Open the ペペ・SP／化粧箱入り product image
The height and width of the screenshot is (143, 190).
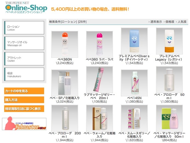point(65,83)
